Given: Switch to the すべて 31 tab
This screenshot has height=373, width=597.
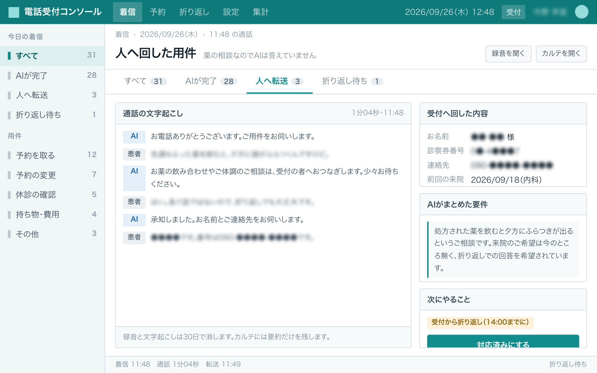Looking at the screenshot, I should click(146, 81).
